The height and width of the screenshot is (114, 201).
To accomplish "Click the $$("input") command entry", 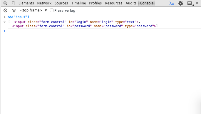I will point(19,17).
